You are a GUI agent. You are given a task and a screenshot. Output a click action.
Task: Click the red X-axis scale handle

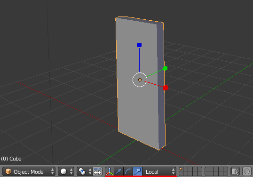[166, 88]
